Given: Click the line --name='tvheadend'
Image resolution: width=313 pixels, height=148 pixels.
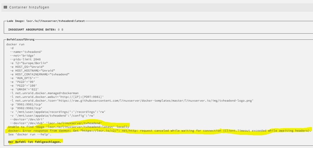Looking at the screenshot, I should click(x=26, y=52).
